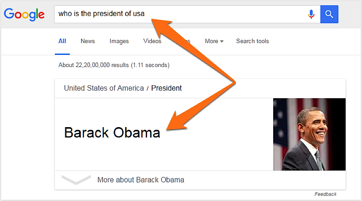Click the results count statistics text
The image size is (362, 201).
[114, 65]
